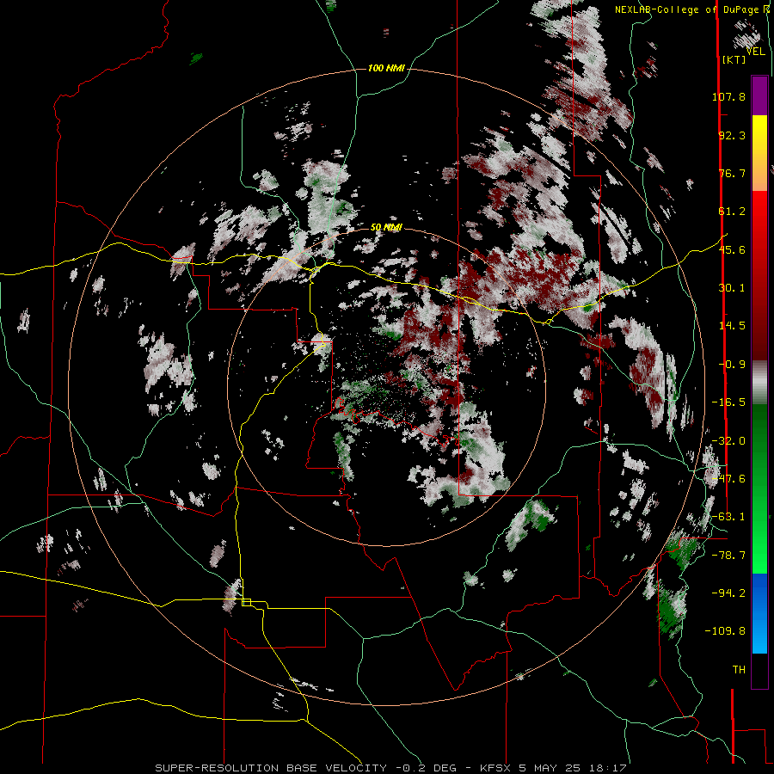The width and height of the screenshot is (774, 774).
Task: Select the 45.6 value on velocity scale
Action: pyautogui.click(x=732, y=249)
